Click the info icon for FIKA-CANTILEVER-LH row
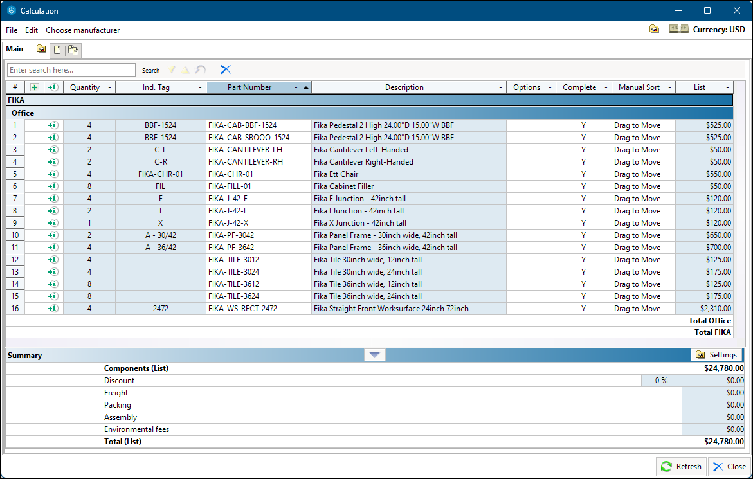753x479 pixels. 53,150
